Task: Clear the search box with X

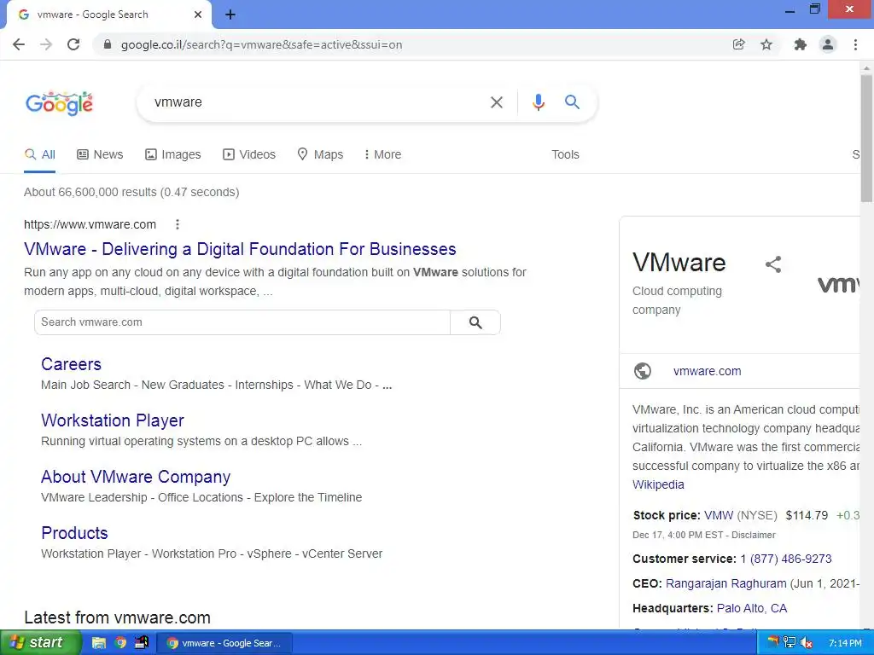Action: point(496,102)
